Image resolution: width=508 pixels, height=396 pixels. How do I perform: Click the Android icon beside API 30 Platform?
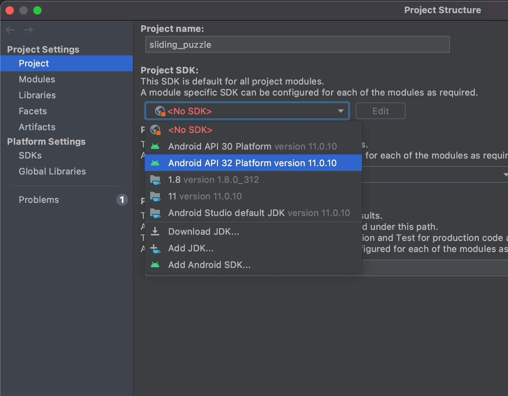click(x=155, y=146)
